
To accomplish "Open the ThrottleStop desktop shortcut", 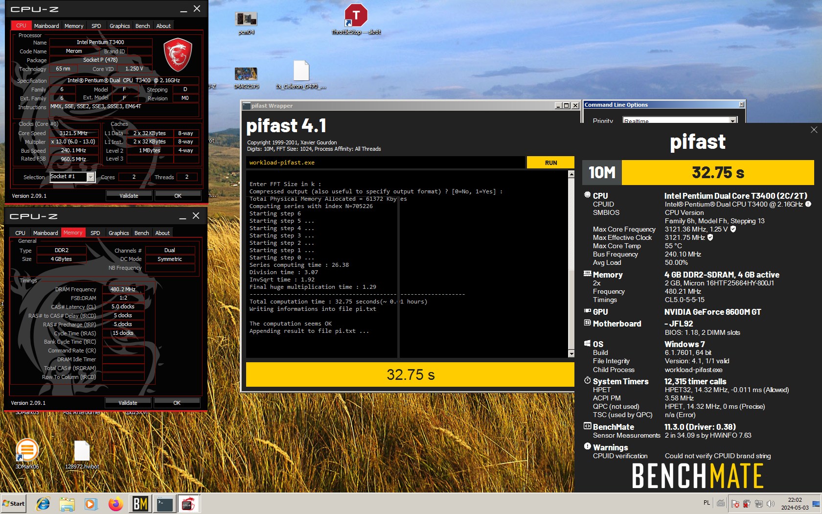I will click(356, 20).
